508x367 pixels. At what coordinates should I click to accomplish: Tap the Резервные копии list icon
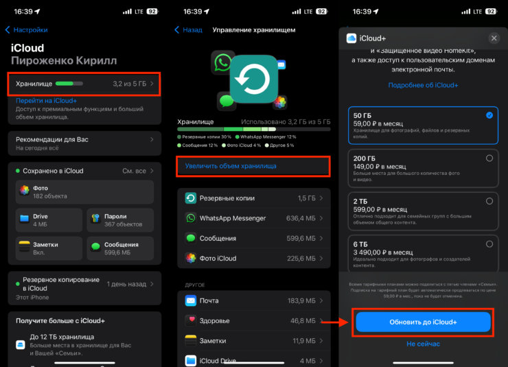click(x=191, y=198)
